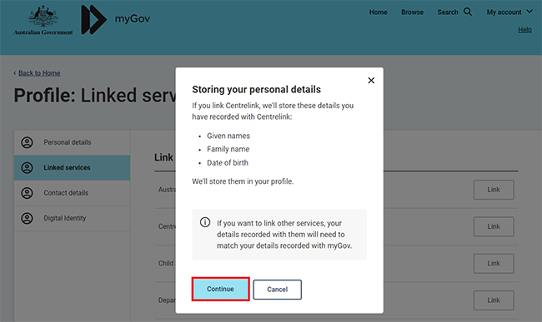Click the first Link button in the list

pos(494,190)
